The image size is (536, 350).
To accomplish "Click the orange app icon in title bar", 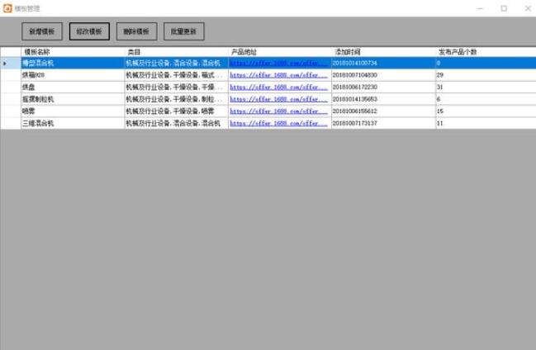I will [7, 7].
